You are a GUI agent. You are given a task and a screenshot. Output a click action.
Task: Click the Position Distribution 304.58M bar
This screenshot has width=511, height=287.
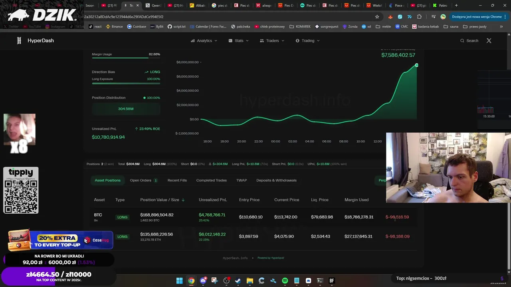pos(126,109)
